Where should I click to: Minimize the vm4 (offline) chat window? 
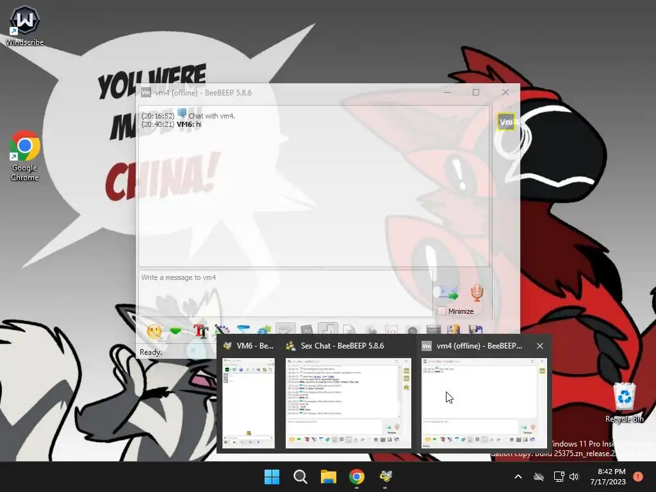pos(447,92)
